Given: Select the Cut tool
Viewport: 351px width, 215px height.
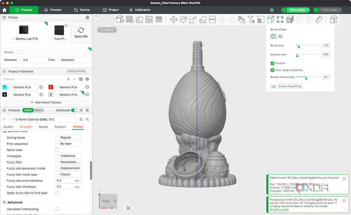Looking at the screenshot, I should (212, 19).
